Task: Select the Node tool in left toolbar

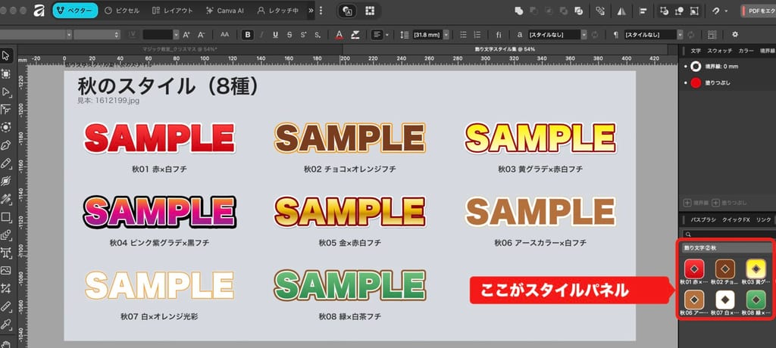Action: point(6,92)
